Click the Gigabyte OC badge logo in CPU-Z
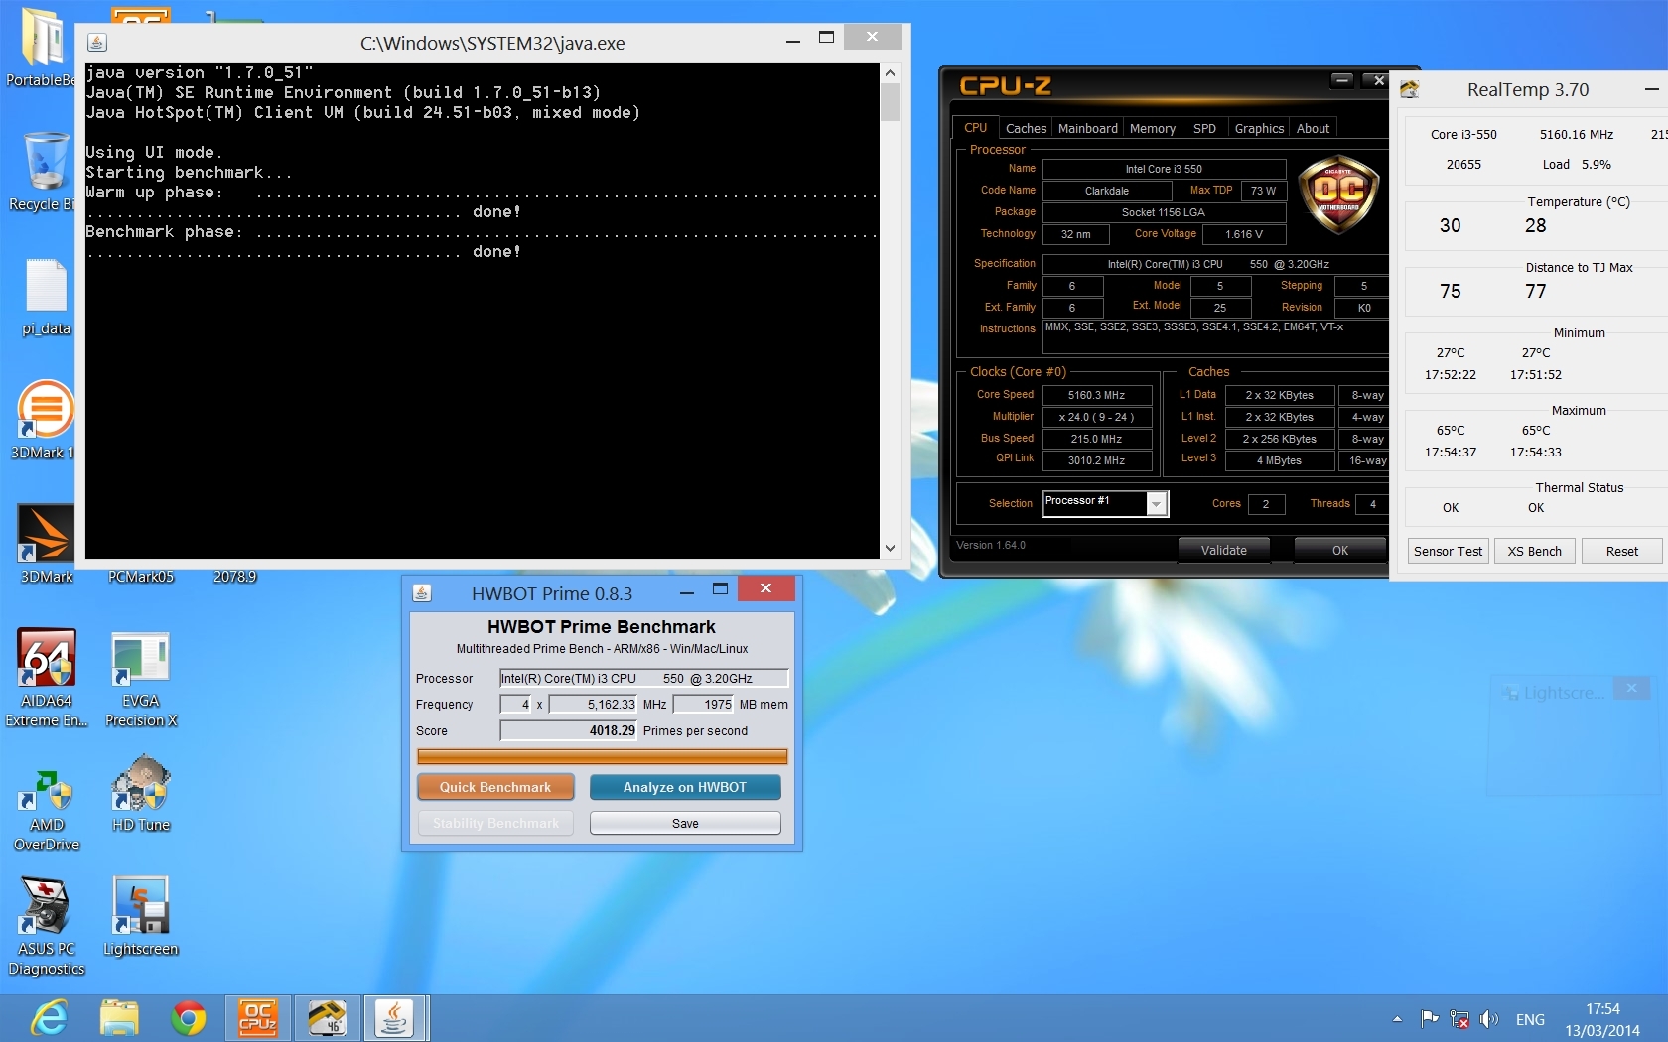The height and width of the screenshot is (1042, 1668). 1338,194
